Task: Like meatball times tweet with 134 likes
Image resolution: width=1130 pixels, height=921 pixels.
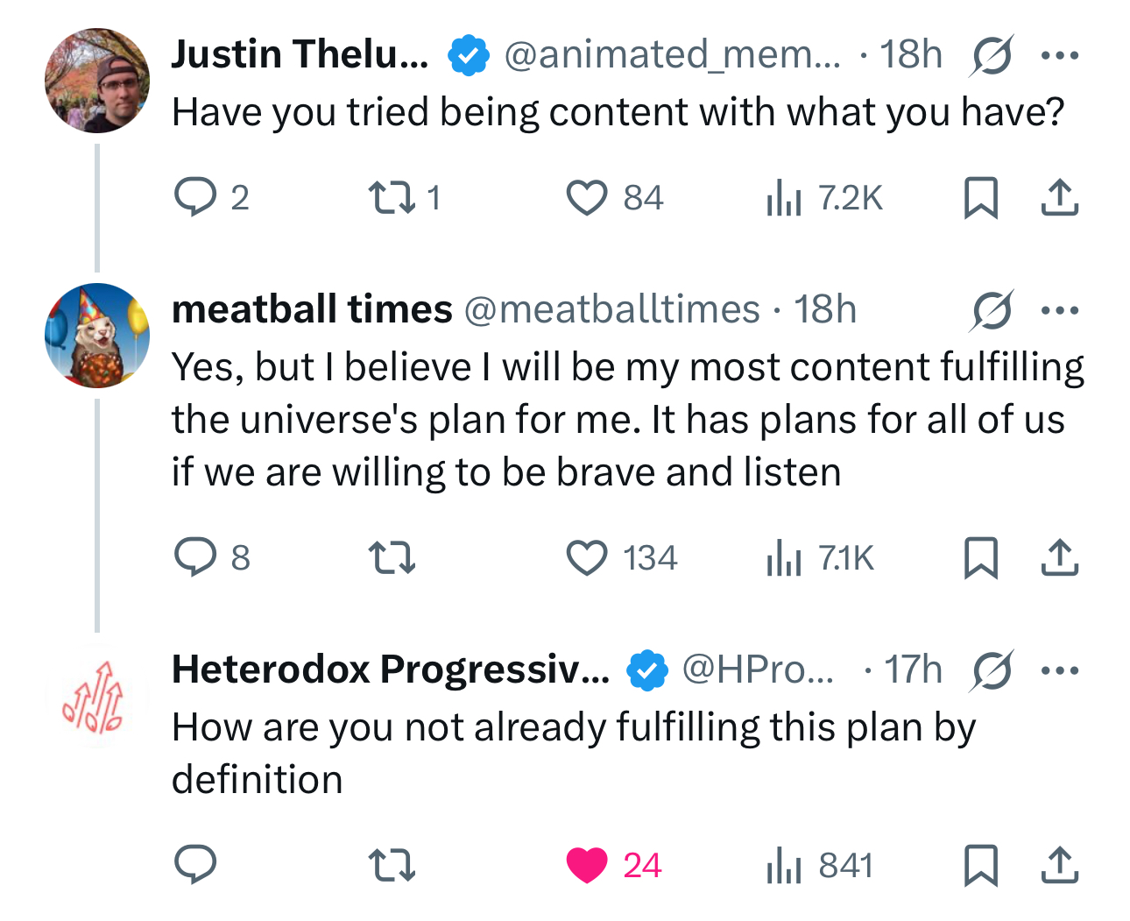Action: 586,557
